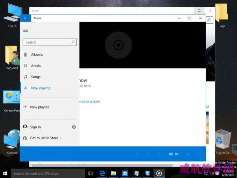The height and width of the screenshot is (178, 237).
Task: Toggle repeat in the playback bar
Action: (199, 154)
